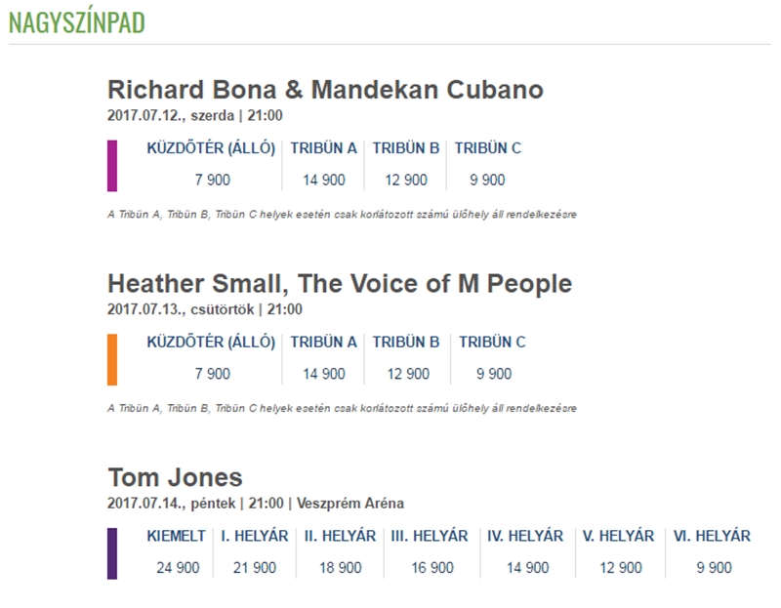Select III. HELYÁR 16 900 ticket
This screenshot has width=781, height=608.
click(x=430, y=551)
